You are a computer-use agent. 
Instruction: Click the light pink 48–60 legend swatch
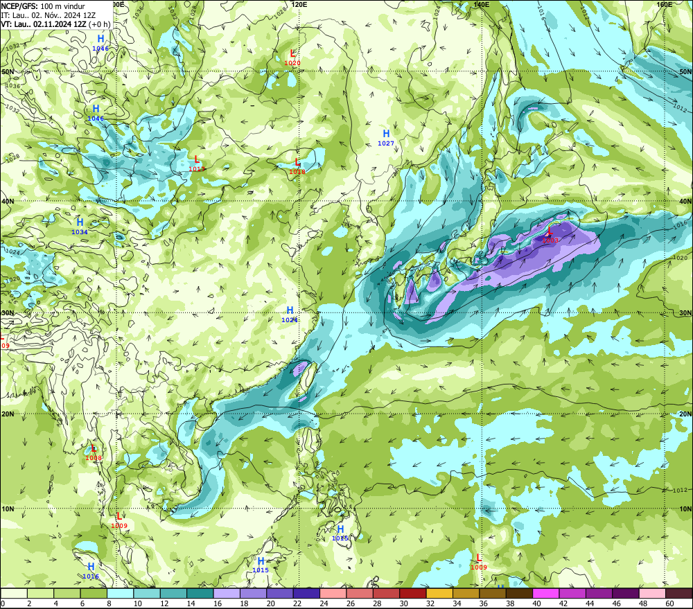pos(652,593)
